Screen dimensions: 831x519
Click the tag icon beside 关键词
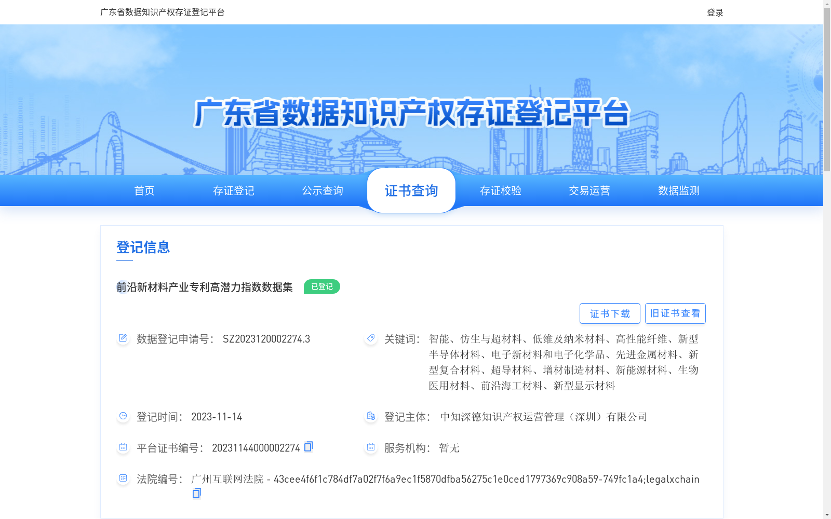[x=371, y=338]
